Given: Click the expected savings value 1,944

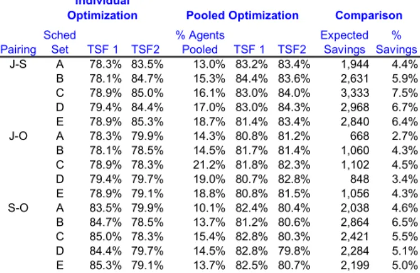Looking at the screenshot, I should [355, 64].
